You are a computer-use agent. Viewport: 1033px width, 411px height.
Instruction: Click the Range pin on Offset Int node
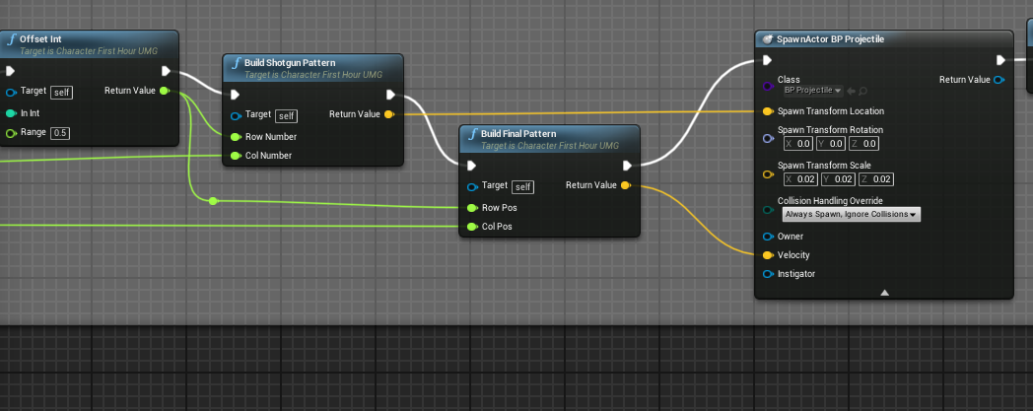11,133
